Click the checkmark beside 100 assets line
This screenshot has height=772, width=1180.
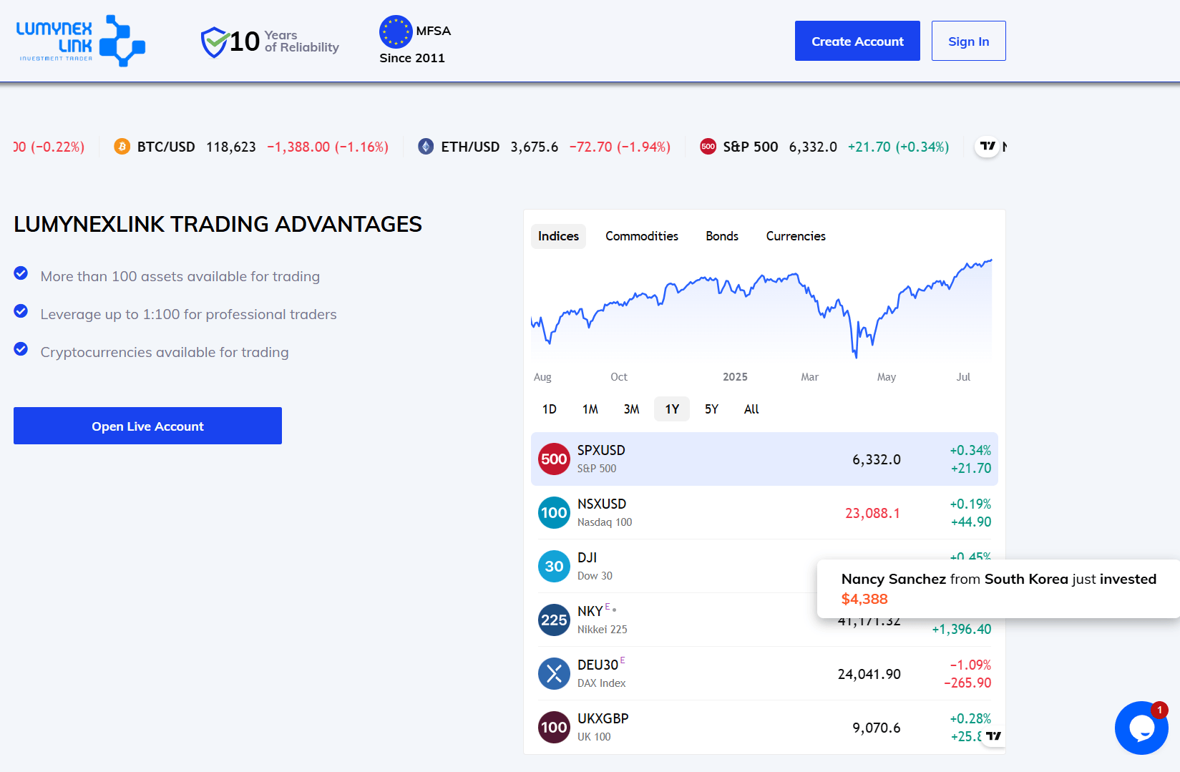21,273
